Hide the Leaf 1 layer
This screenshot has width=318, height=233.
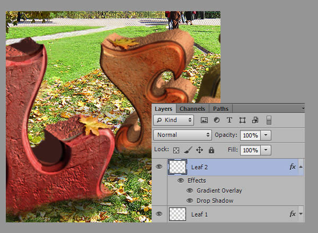tap(159, 214)
